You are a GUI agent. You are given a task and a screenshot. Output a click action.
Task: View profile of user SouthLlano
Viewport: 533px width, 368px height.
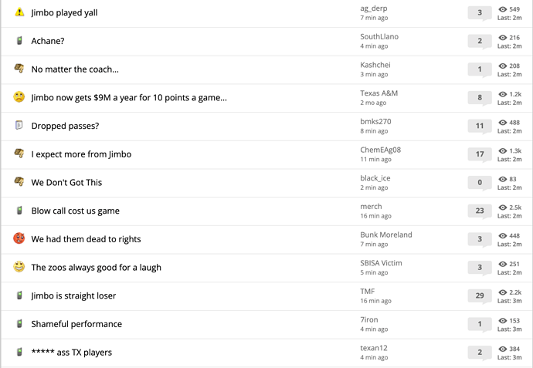[x=379, y=37]
